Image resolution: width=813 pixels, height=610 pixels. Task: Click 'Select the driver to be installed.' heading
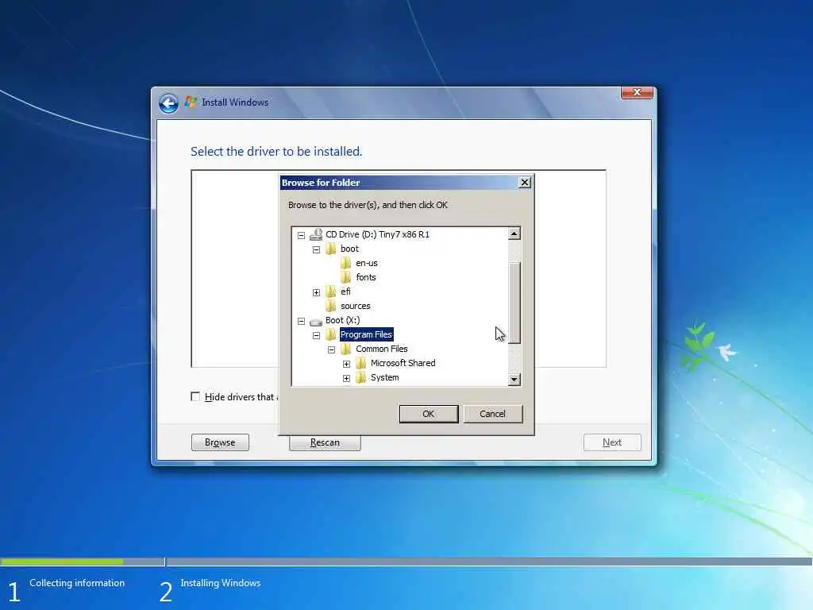tap(276, 152)
